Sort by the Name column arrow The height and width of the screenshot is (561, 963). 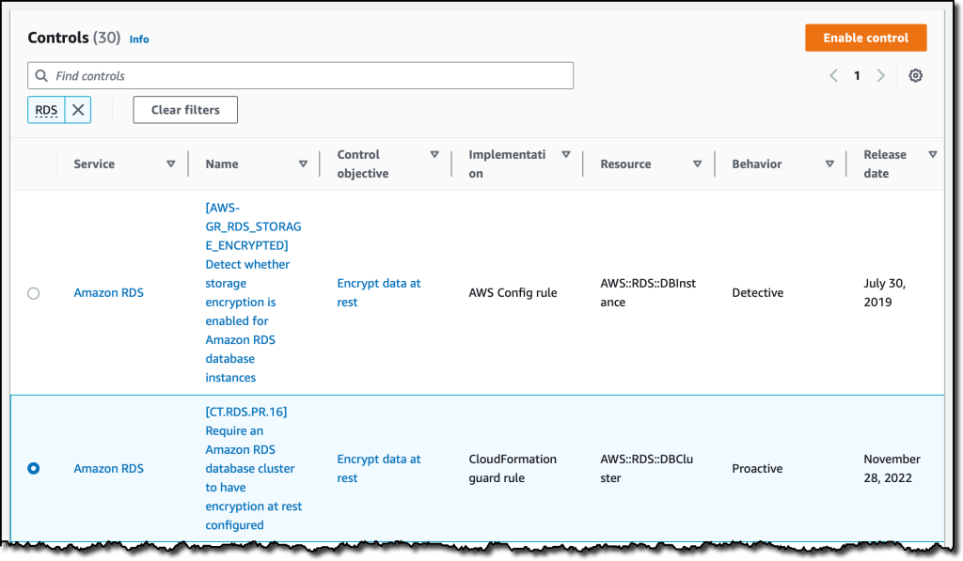click(x=303, y=164)
